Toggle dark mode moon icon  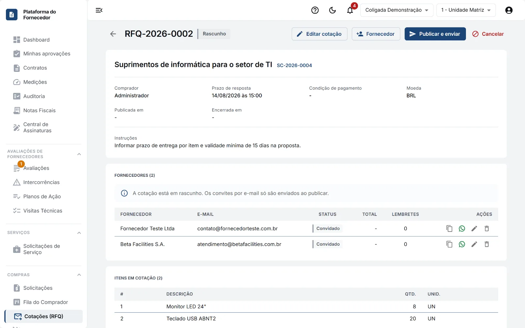click(x=332, y=10)
